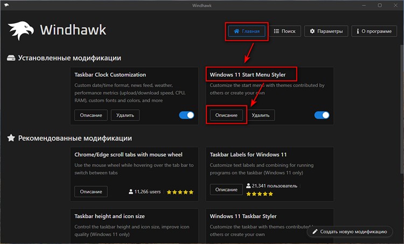Close the Windhawk window
This screenshot has width=404, height=244.
pyautogui.click(x=395, y=5)
